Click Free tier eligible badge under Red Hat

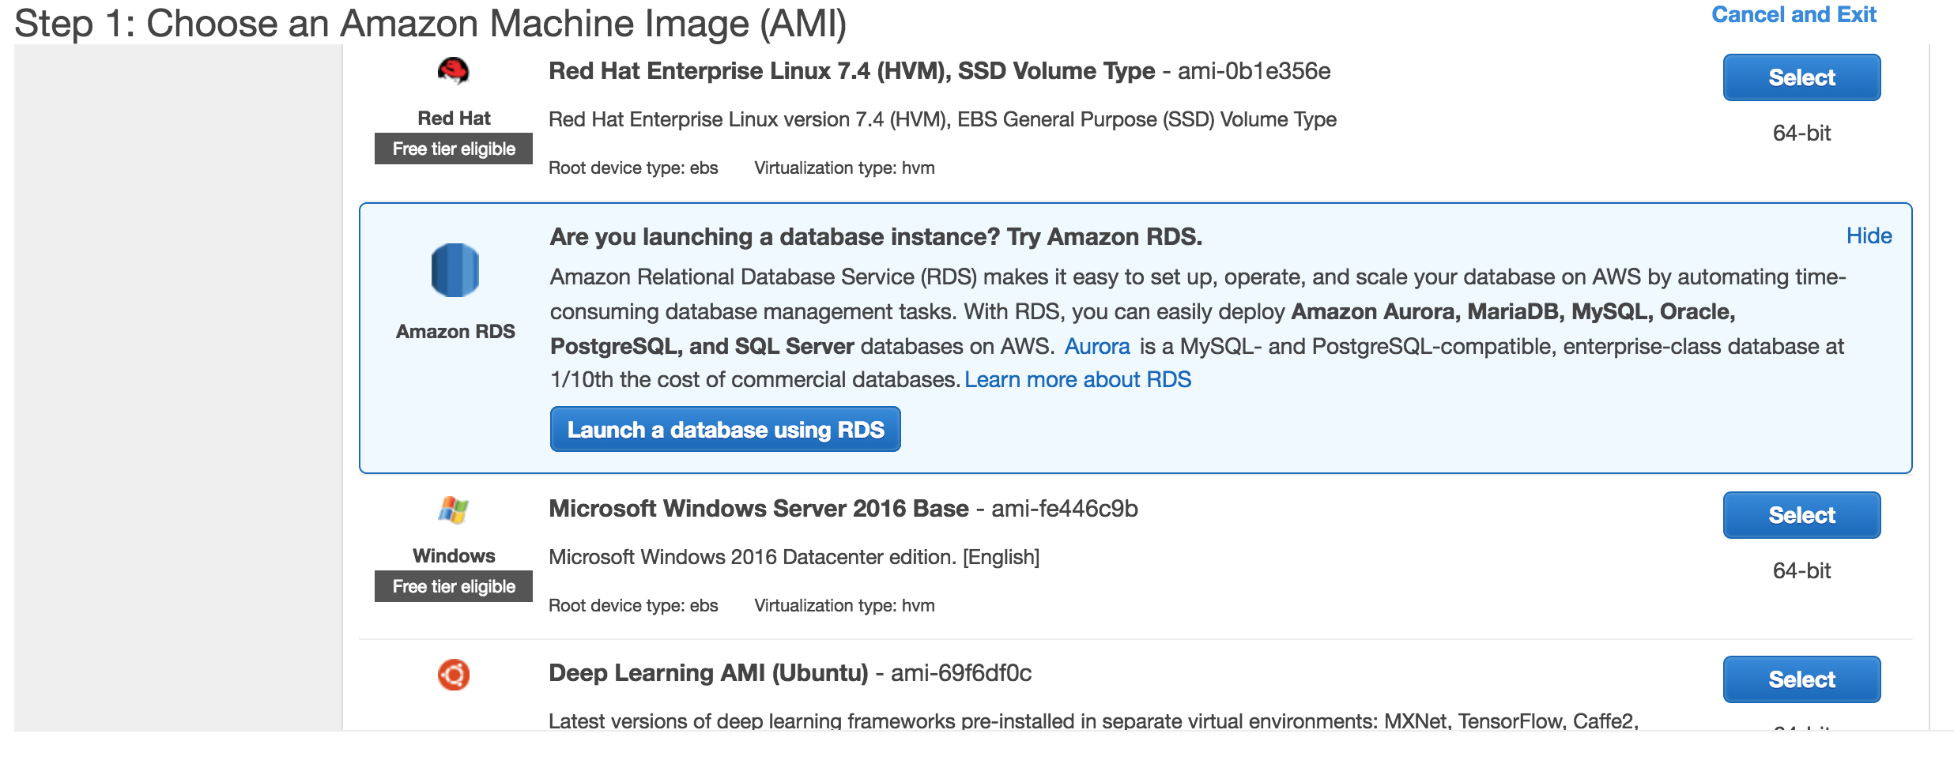[x=454, y=149]
